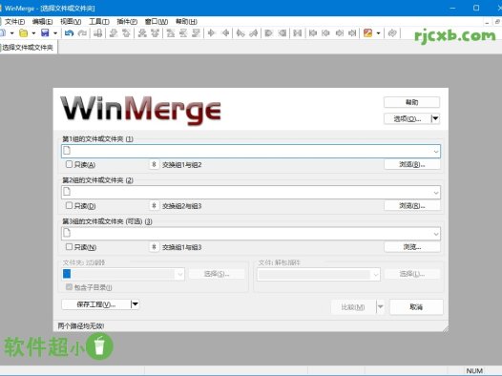Click the New document toolbar icon
The width and height of the screenshot is (502, 376).
click(3, 33)
